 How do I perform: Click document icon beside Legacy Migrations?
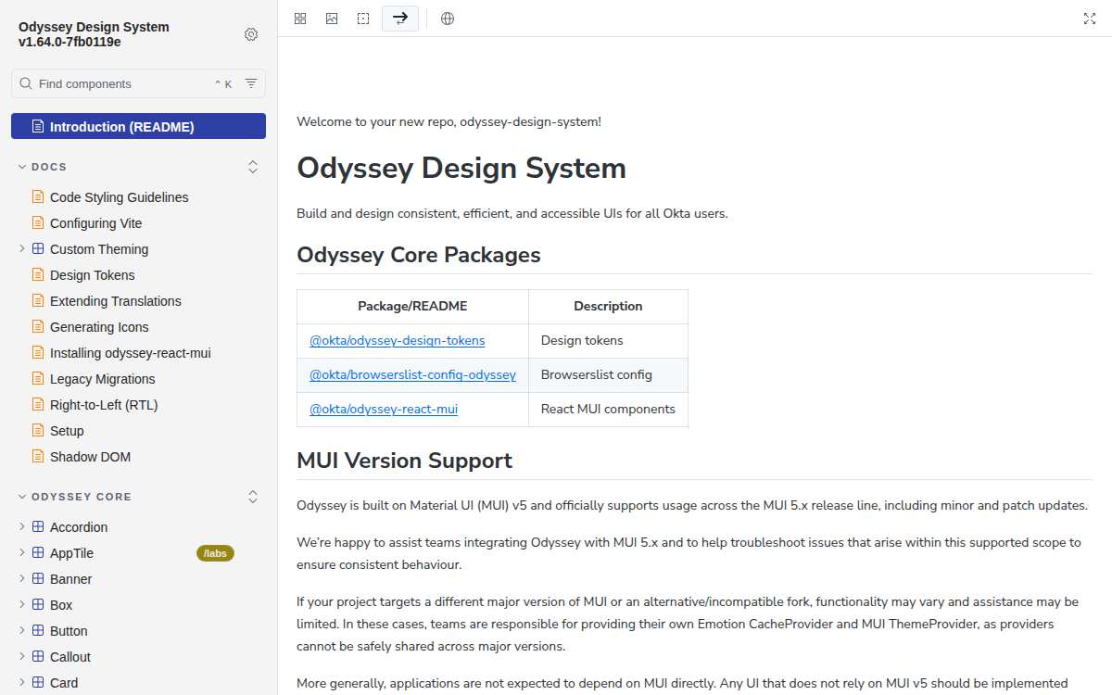[38, 379]
